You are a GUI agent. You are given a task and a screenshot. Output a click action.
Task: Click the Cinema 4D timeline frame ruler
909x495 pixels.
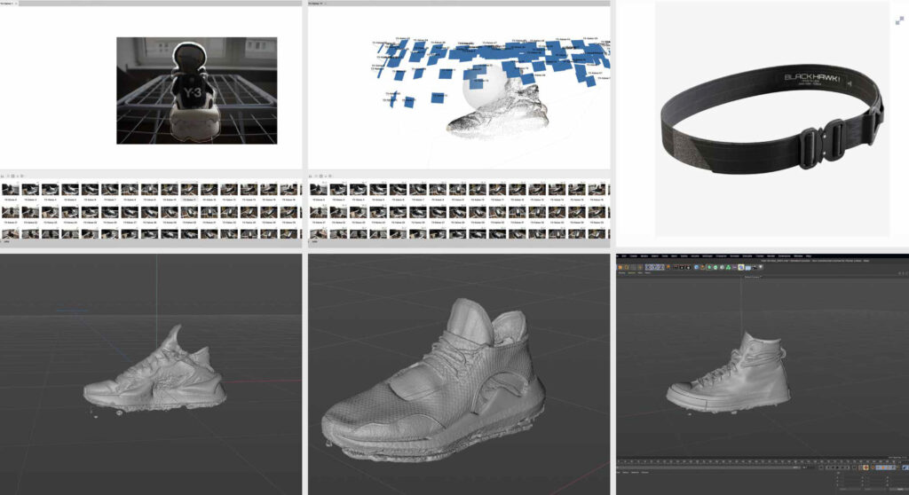pyautogui.click(x=758, y=460)
